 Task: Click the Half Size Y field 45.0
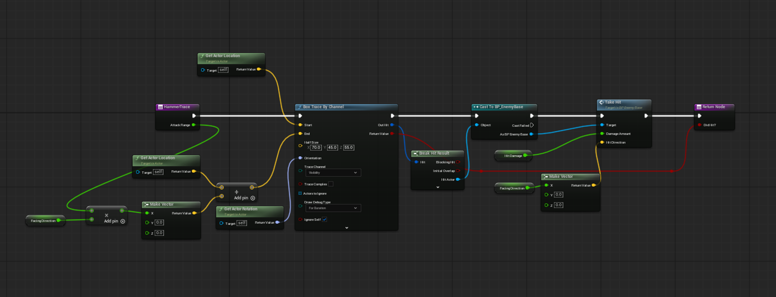pos(333,147)
